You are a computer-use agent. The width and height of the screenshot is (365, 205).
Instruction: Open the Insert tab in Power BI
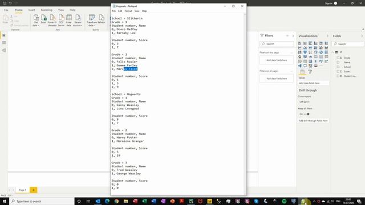pos(32,10)
